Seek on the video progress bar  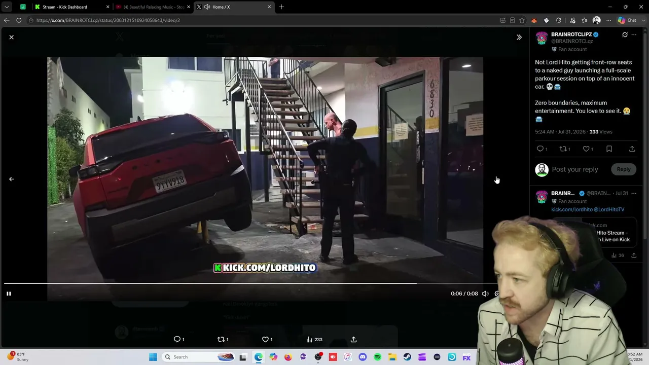(x=251, y=283)
